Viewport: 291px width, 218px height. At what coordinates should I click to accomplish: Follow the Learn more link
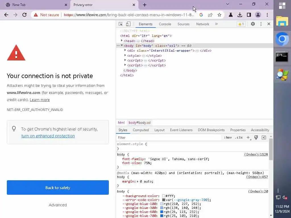(40, 100)
